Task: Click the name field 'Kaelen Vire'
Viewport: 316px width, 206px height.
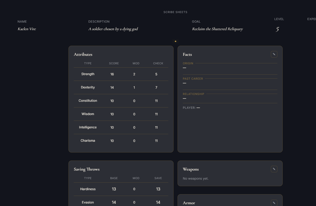Action: pos(27,29)
